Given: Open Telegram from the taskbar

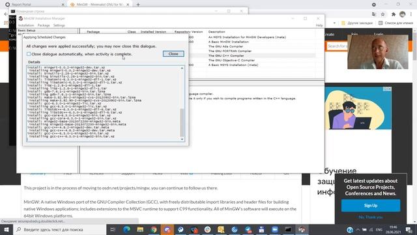Looking at the screenshot, I should (x=248, y=229).
